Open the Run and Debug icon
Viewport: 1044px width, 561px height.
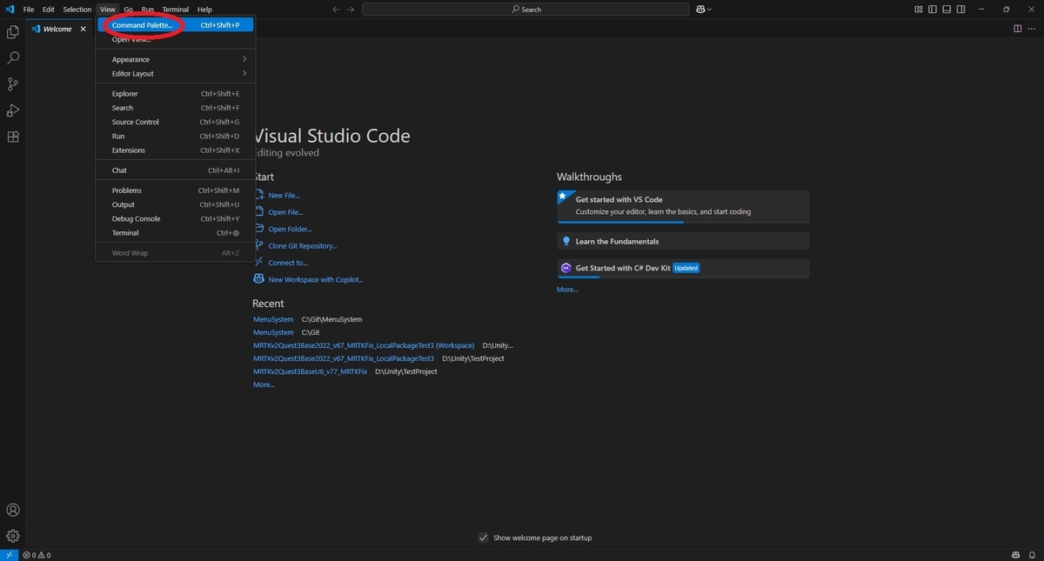pyautogui.click(x=12, y=110)
